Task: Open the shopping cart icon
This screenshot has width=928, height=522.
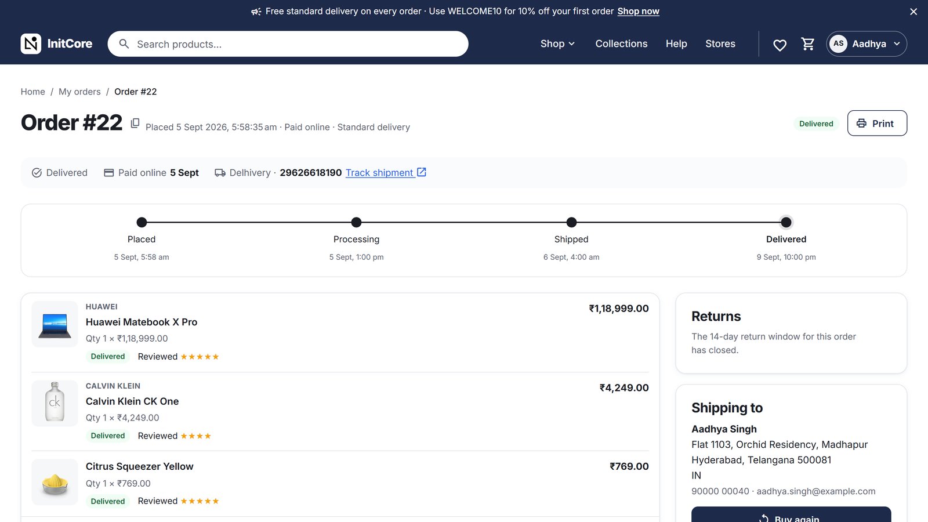Action: click(x=807, y=44)
